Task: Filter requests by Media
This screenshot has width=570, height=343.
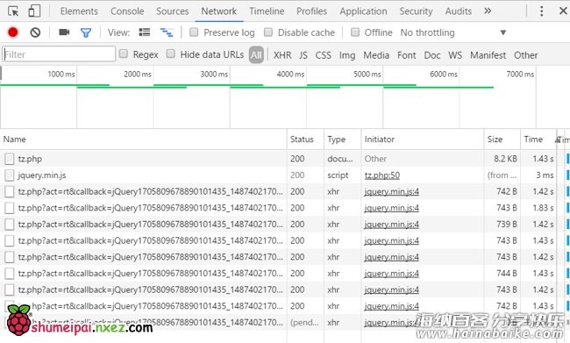Action: tap(376, 55)
